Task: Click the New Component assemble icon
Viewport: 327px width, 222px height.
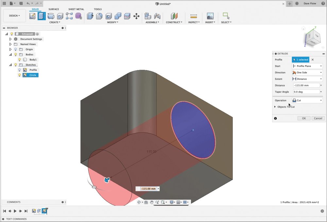Action: (148, 16)
